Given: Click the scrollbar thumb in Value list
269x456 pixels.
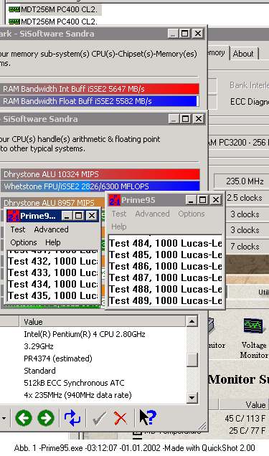Looking at the screenshot, I should coord(192,360).
